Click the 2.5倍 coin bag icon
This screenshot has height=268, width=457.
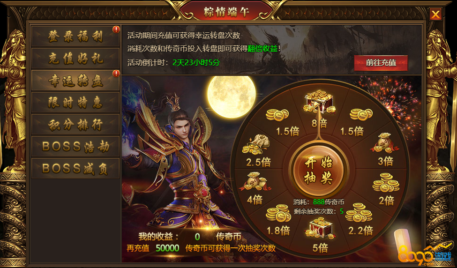255,144
